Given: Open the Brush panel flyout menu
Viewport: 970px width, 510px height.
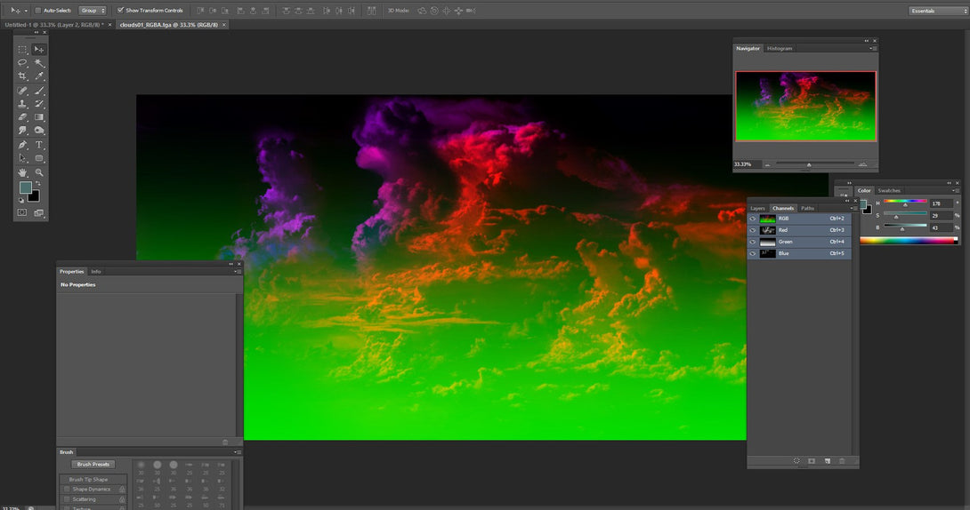Looking at the screenshot, I should click(x=238, y=452).
